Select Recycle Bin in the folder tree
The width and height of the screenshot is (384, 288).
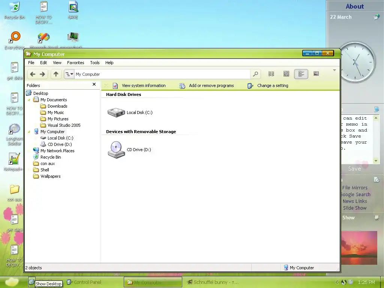pos(51,157)
